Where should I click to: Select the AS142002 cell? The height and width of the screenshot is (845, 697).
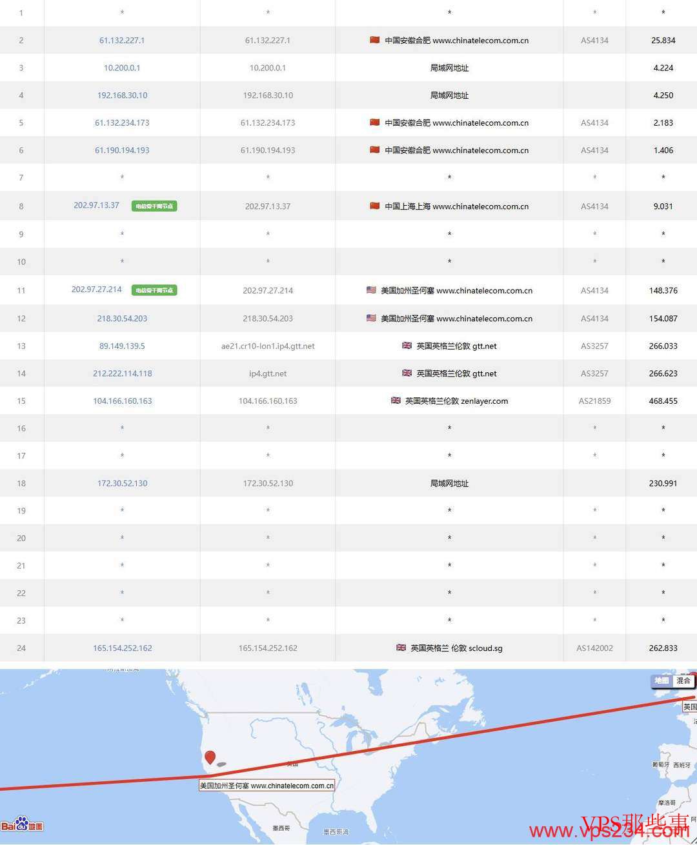click(x=594, y=648)
